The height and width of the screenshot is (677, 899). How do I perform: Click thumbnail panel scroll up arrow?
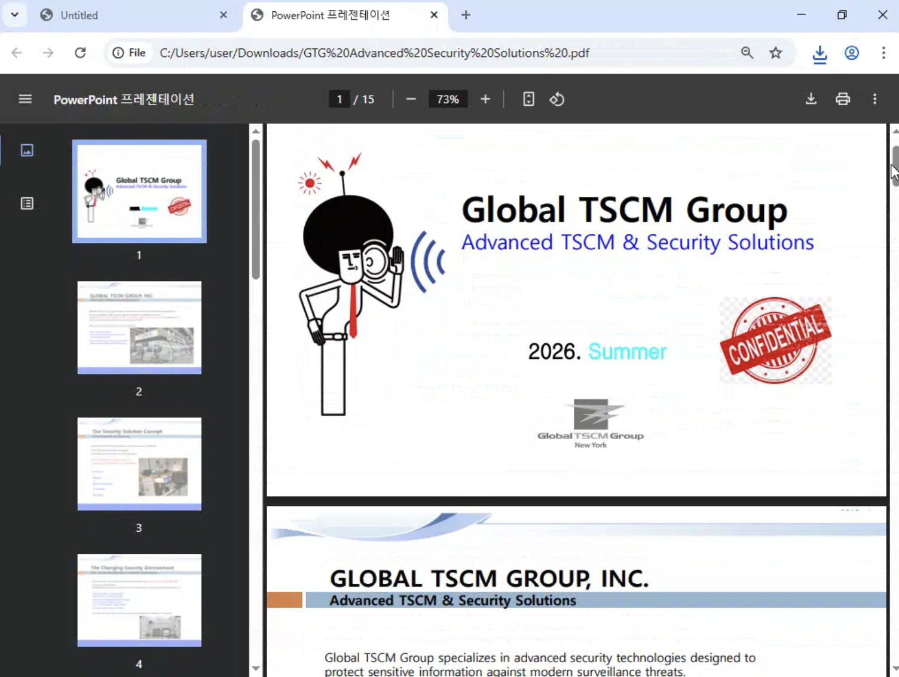click(256, 131)
